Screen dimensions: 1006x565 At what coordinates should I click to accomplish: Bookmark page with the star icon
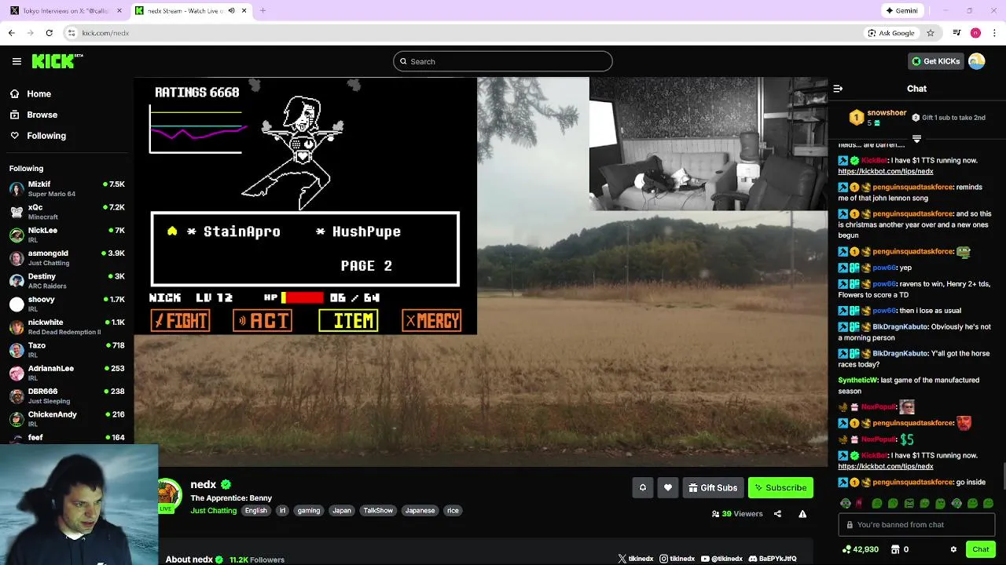point(931,33)
